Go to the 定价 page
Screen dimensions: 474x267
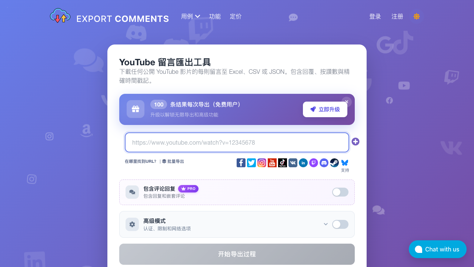[x=236, y=16]
